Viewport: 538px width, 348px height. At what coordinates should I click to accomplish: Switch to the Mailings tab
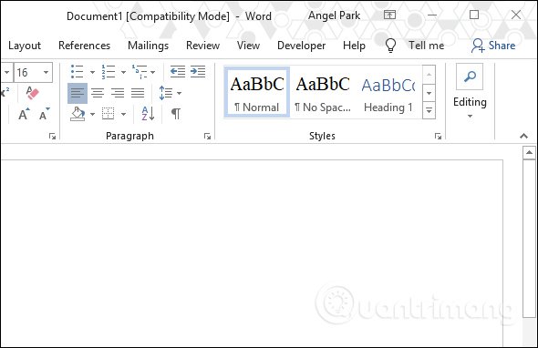149,46
